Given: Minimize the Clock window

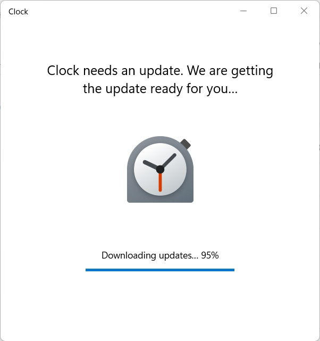Looking at the screenshot, I should coord(243,11).
